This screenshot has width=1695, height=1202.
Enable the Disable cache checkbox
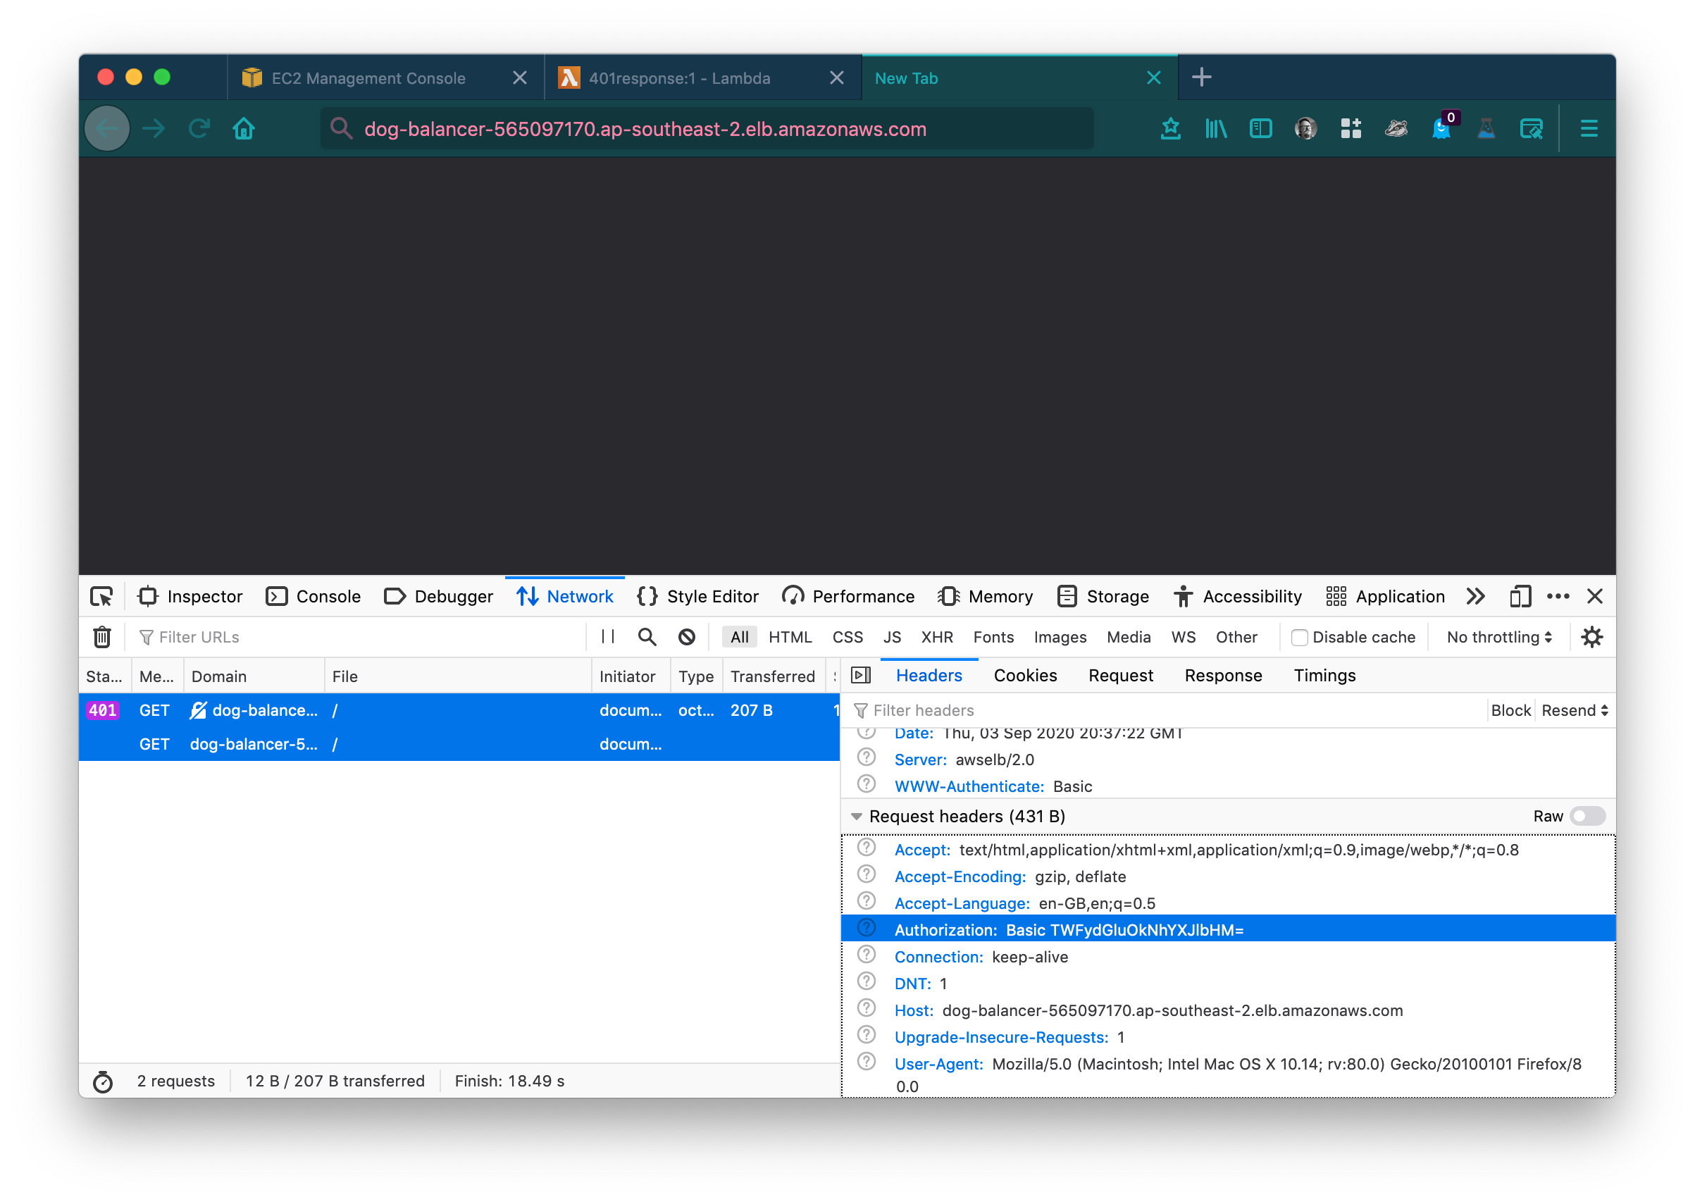click(1299, 637)
